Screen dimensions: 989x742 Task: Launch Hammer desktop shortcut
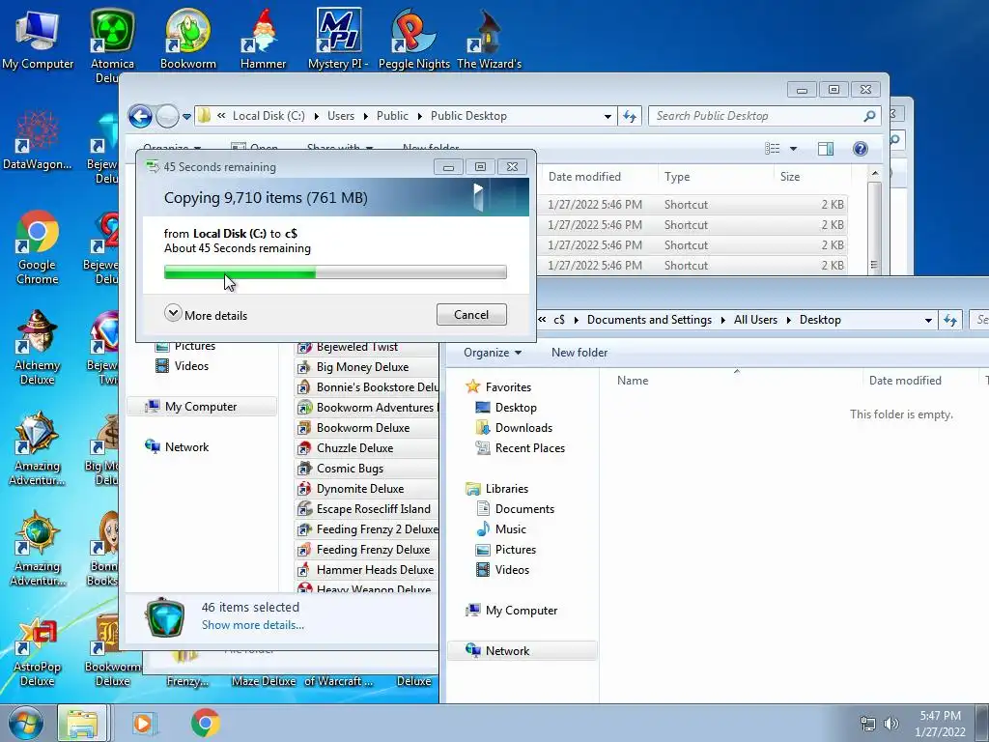[x=263, y=39]
